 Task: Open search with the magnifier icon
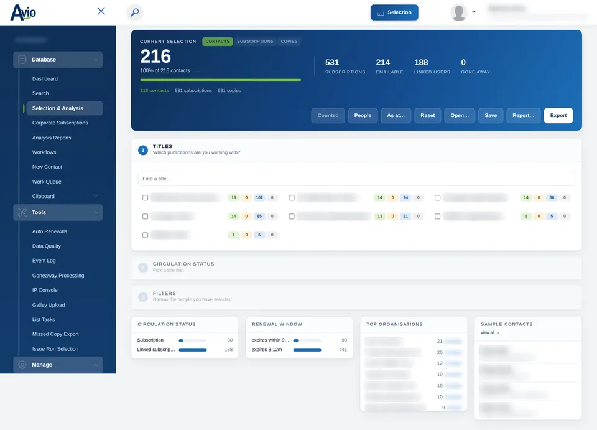pyautogui.click(x=135, y=12)
